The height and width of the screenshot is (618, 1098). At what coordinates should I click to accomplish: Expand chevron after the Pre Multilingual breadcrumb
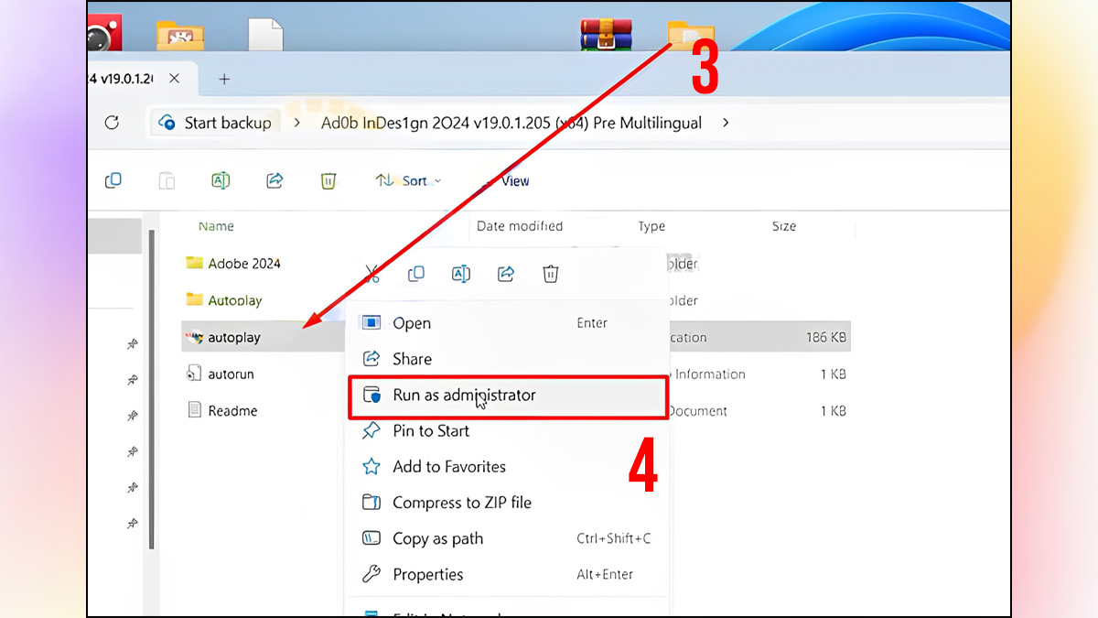pos(726,123)
